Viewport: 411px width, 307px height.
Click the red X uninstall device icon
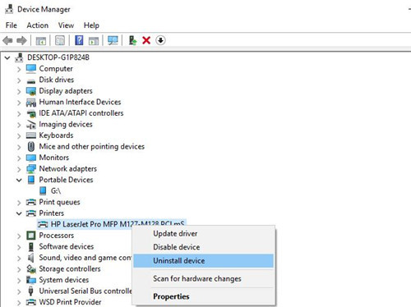(146, 40)
